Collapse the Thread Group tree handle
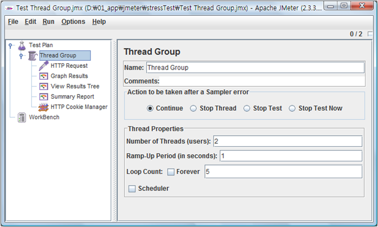Viewport: 378px width, 227px height. [x=21, y=55]
